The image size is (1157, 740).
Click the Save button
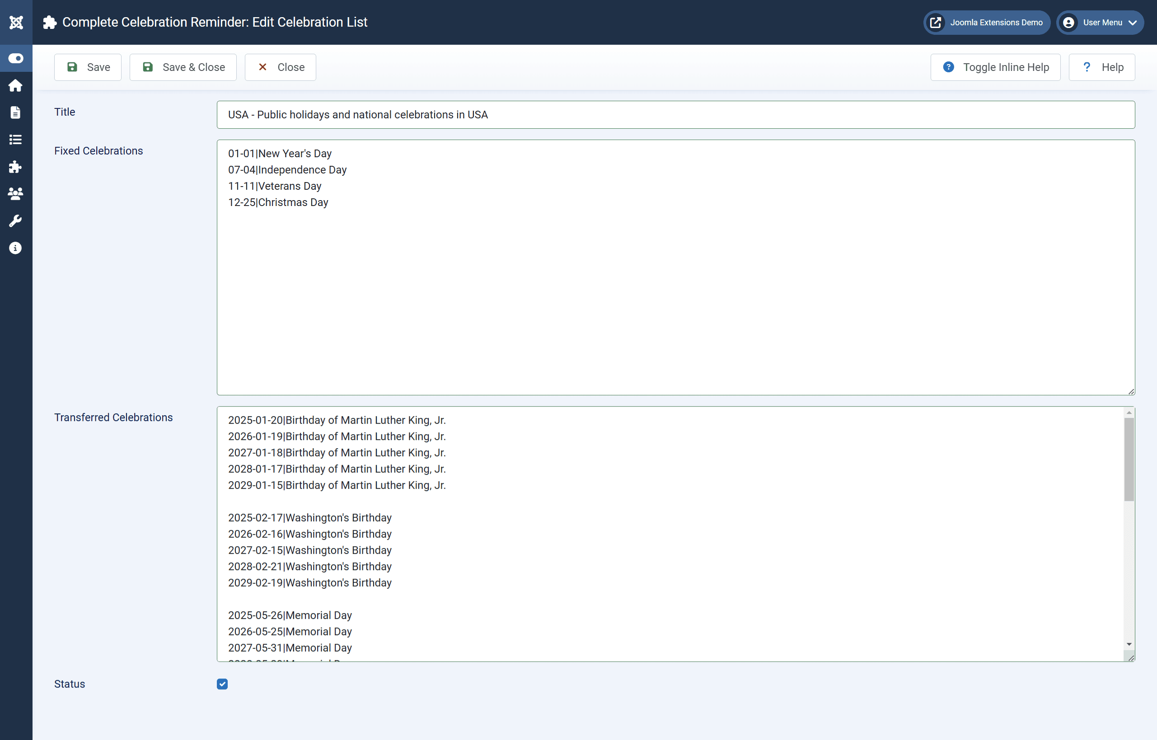pos(88,67)
